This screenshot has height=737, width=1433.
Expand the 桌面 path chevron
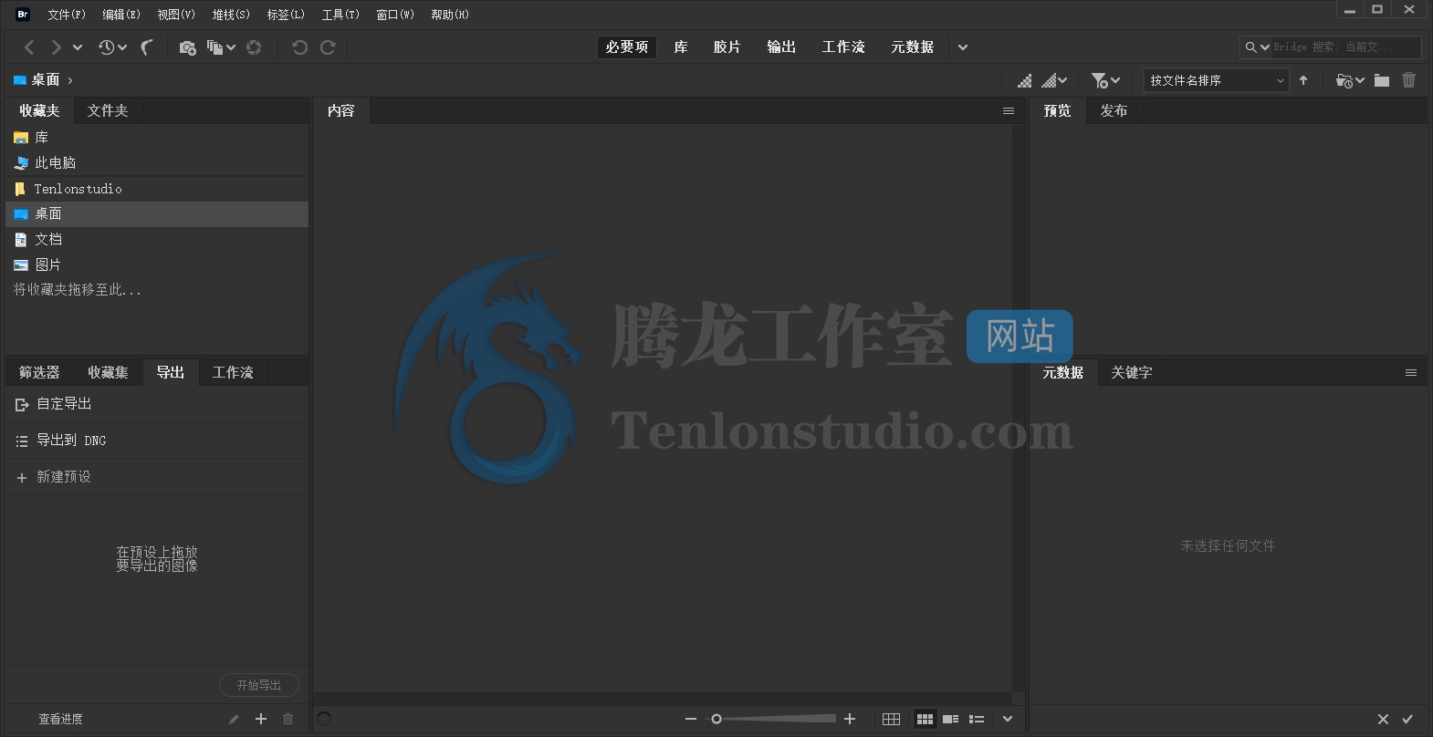pos(70,80)
